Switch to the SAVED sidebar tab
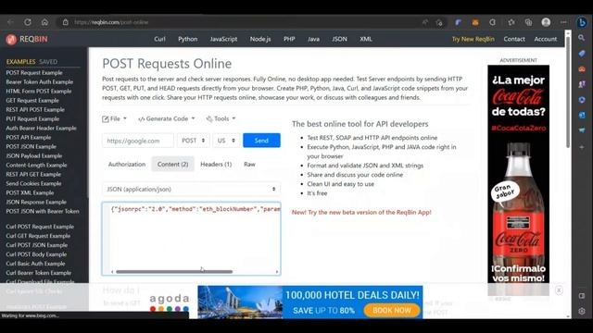This screenshot has width=593, height=333. (x=48, y=62)
